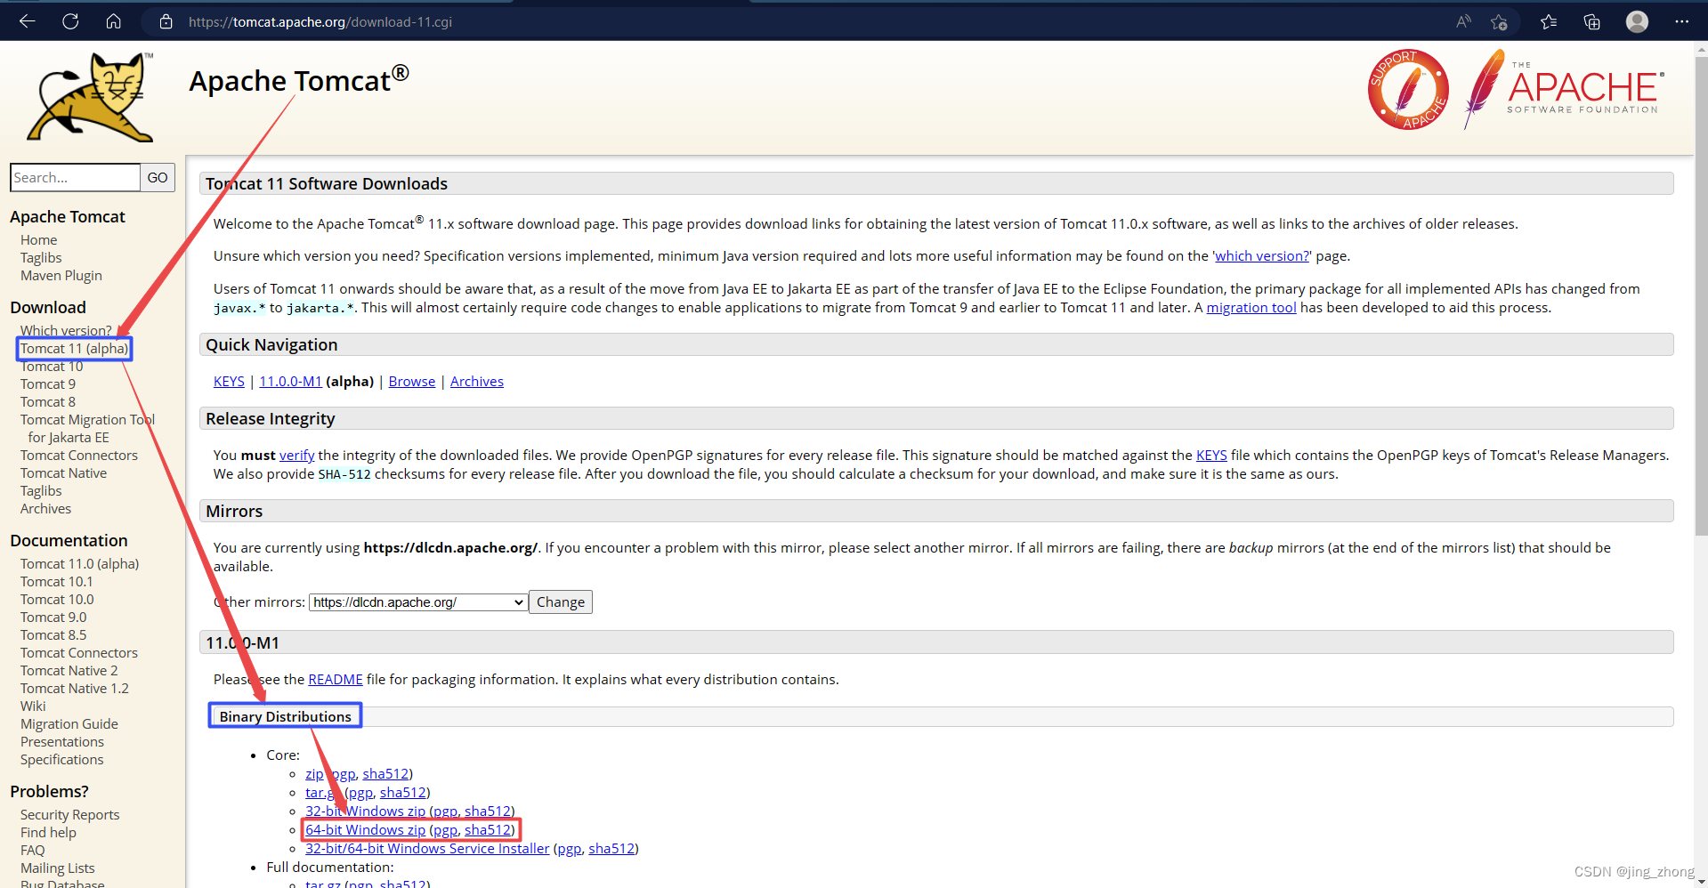Click the Tomcat cat logo
The image size is (1708, 888).
click(92, 97)
